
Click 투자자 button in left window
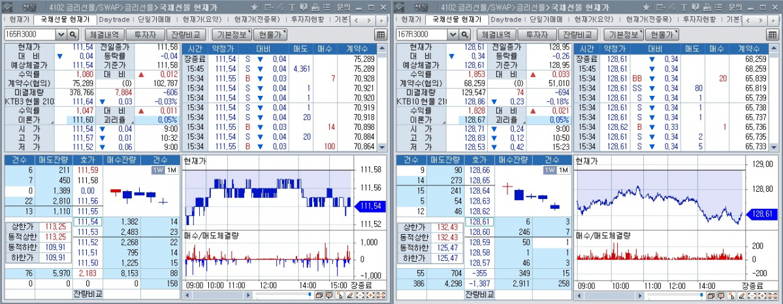tap(146, 35)
